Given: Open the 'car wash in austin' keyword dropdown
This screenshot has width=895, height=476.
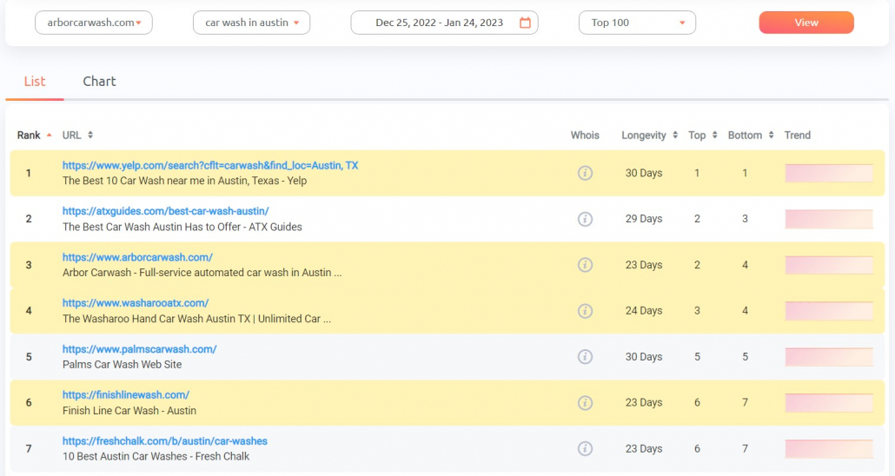Looking at the screenshot, I should tap(252, 23).
